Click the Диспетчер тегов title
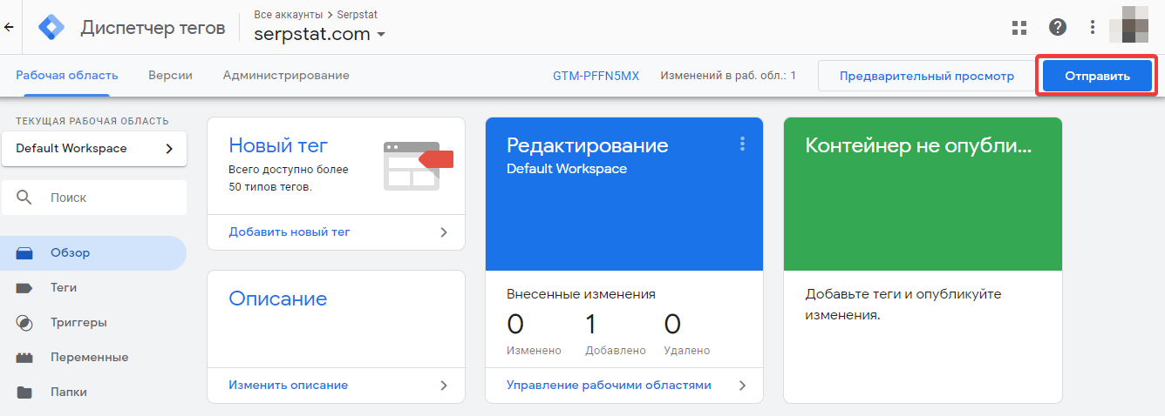Screen dimensions: 1165x416 click(153, 28)
